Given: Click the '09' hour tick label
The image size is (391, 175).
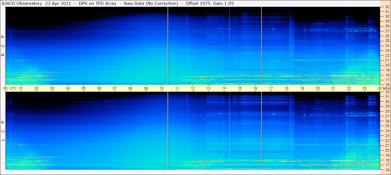Looking at the screenshot, I should (x=146, y=88).
